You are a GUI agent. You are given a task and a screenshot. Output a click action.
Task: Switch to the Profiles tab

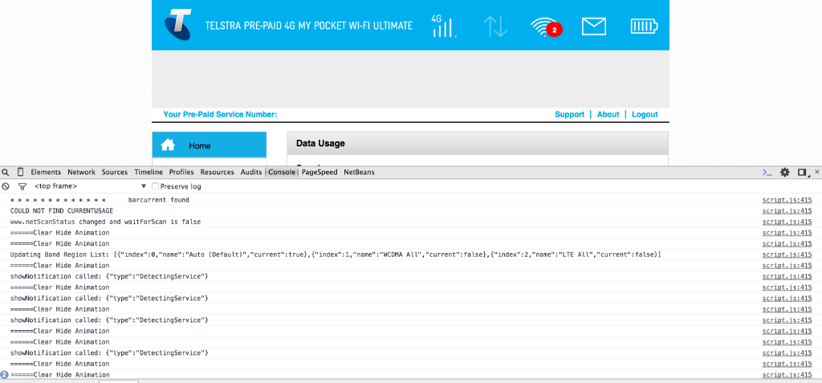[181, 172]
